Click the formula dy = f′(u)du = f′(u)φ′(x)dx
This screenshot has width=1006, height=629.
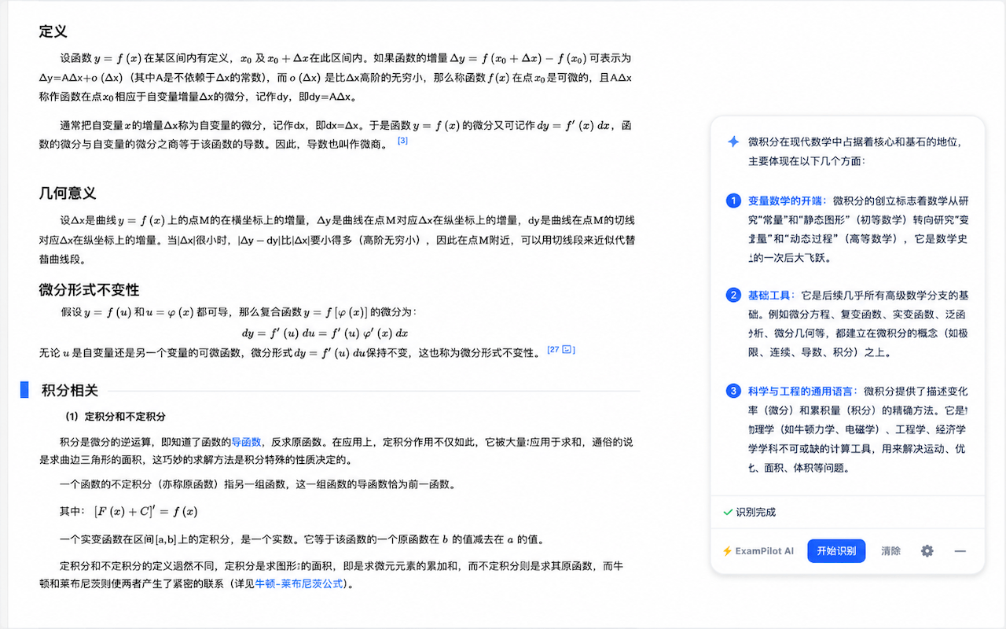point(325,333)
